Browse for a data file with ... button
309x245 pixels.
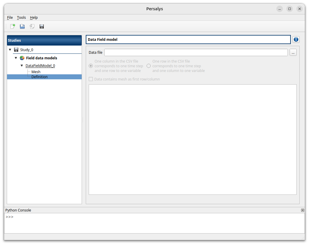click(293, 52)
